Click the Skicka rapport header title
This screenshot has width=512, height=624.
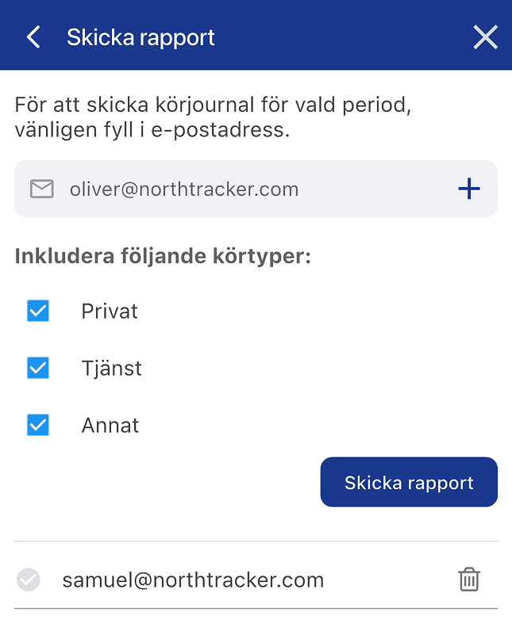pos(141,37)
